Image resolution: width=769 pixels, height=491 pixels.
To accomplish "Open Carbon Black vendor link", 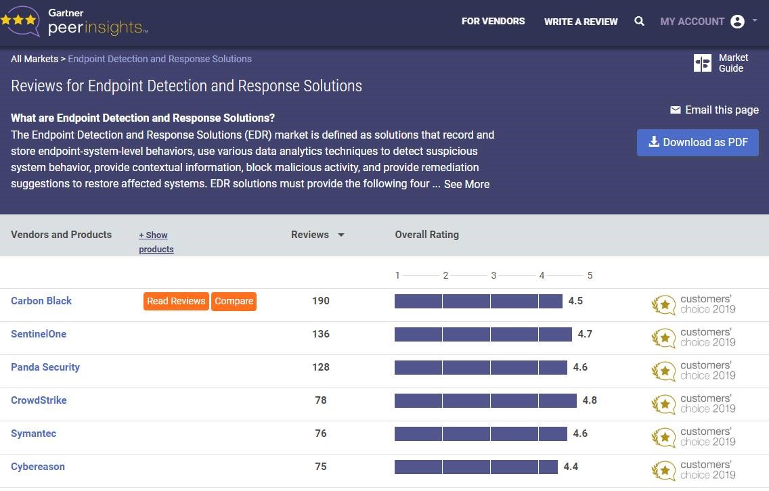I will tap(41, 301).
